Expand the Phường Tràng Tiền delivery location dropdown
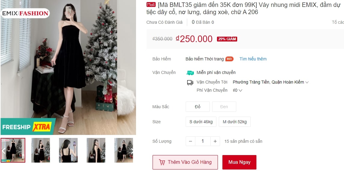344x171 pixels. 271,82
